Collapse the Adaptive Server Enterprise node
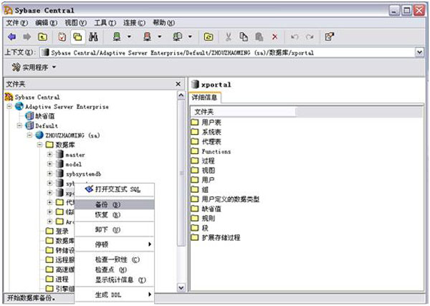 tap(9, 106)
